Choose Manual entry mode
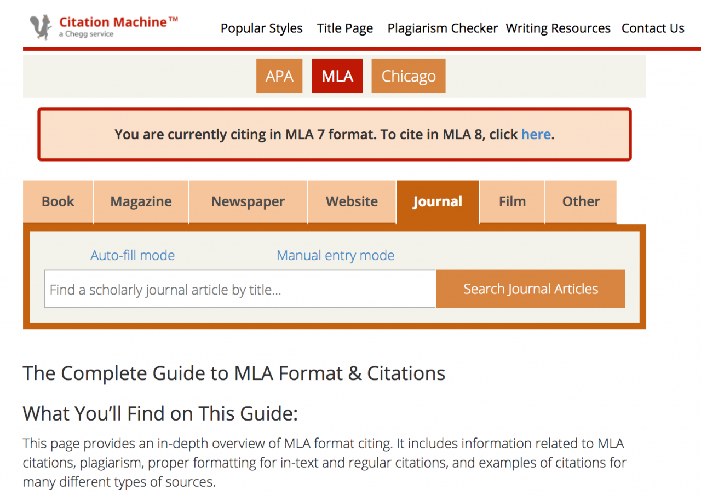This screenshot has height=501, width=701. point(336,255)
